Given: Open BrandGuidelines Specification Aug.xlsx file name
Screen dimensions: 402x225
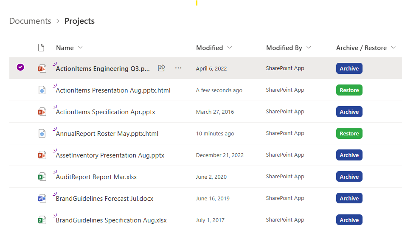Looking at the screenshot, I should pyautogui.click(x=111, y=220).
